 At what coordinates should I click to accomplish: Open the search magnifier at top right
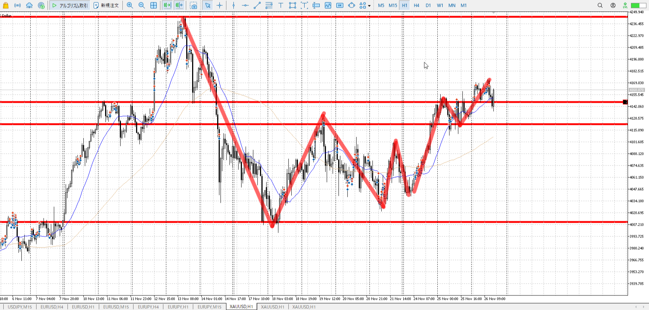[x=600, y=5]
